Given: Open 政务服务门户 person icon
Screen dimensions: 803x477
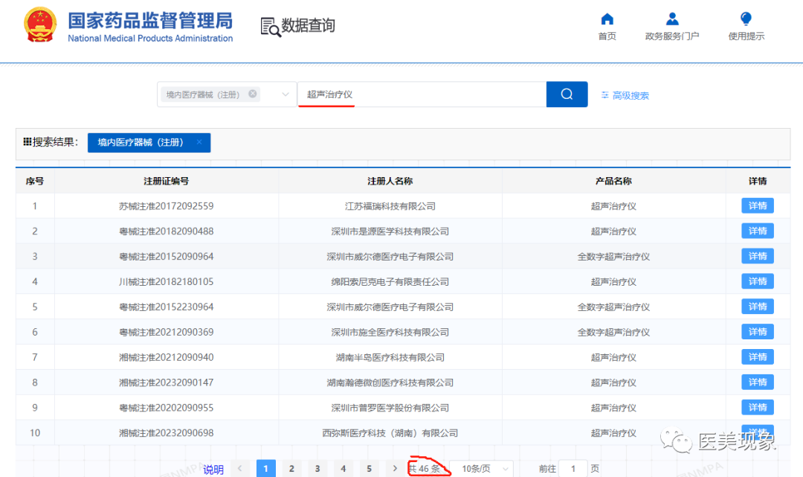Looking at the screenshot, I should point(671,18).
